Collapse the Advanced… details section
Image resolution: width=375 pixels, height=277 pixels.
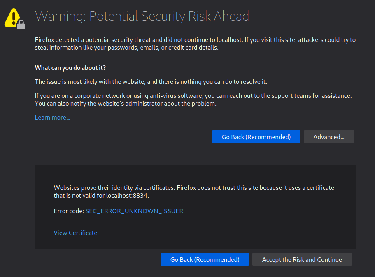(x=328, y=137)
